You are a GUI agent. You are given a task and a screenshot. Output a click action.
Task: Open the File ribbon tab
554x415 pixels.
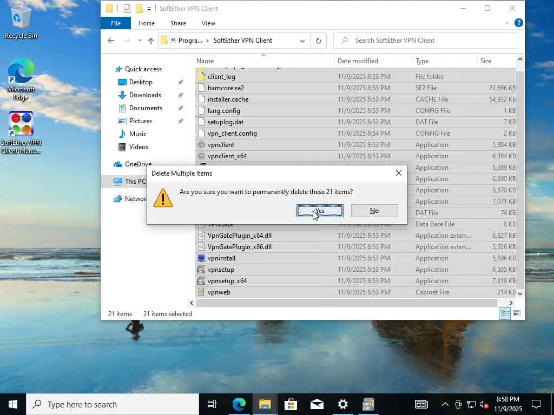tap(116, 23)
